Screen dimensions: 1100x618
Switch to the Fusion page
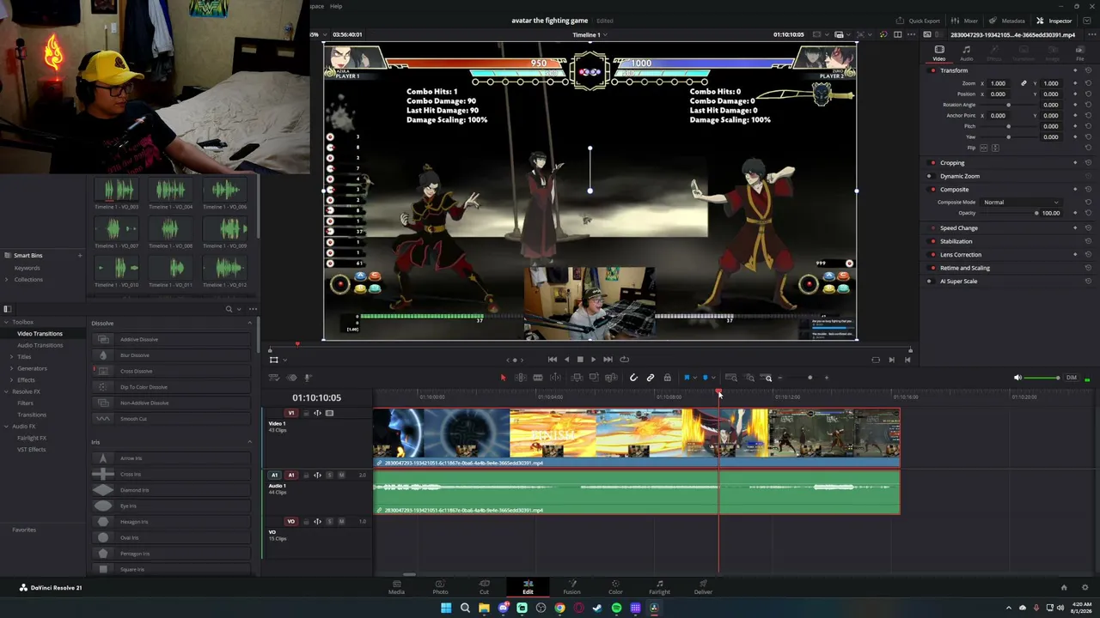tap(571, 587)
